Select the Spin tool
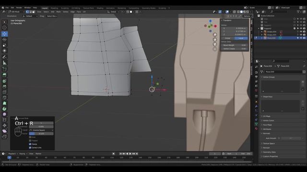Image resolution: width=307 pixels, height=172 pixels. (x=4, y=109)
